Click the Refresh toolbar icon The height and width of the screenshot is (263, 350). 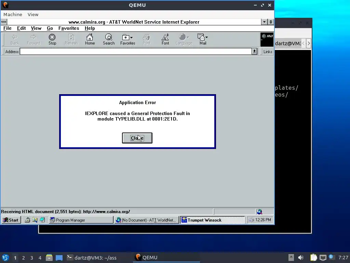pos(71,39)
